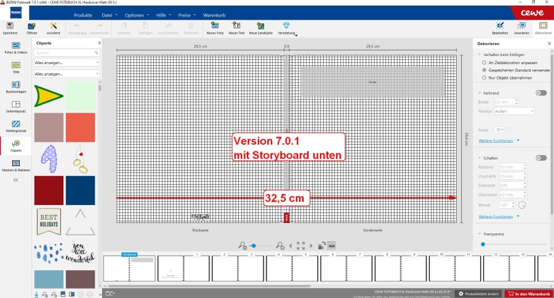
Task: Toggle the Farbrand switch
Action: pos(541,93)
